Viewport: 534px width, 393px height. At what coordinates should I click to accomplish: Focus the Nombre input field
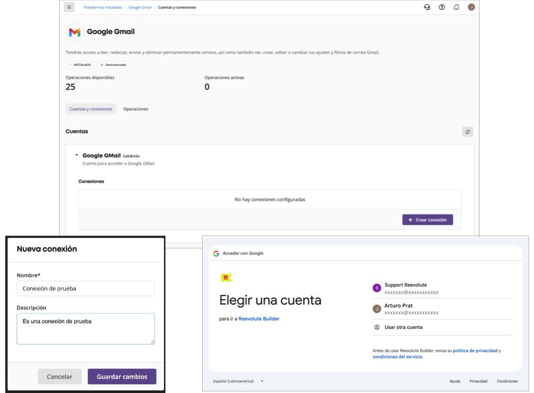[86, 288]
